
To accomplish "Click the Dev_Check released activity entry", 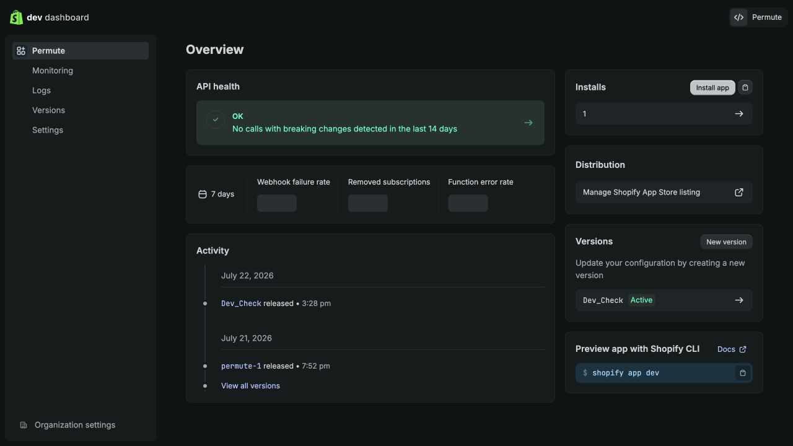I will pyautogui.click(x=276, y=304).
